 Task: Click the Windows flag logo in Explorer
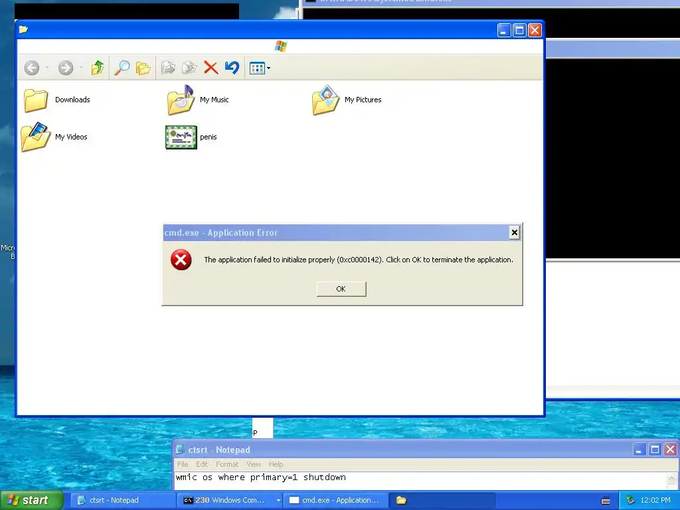281,46
